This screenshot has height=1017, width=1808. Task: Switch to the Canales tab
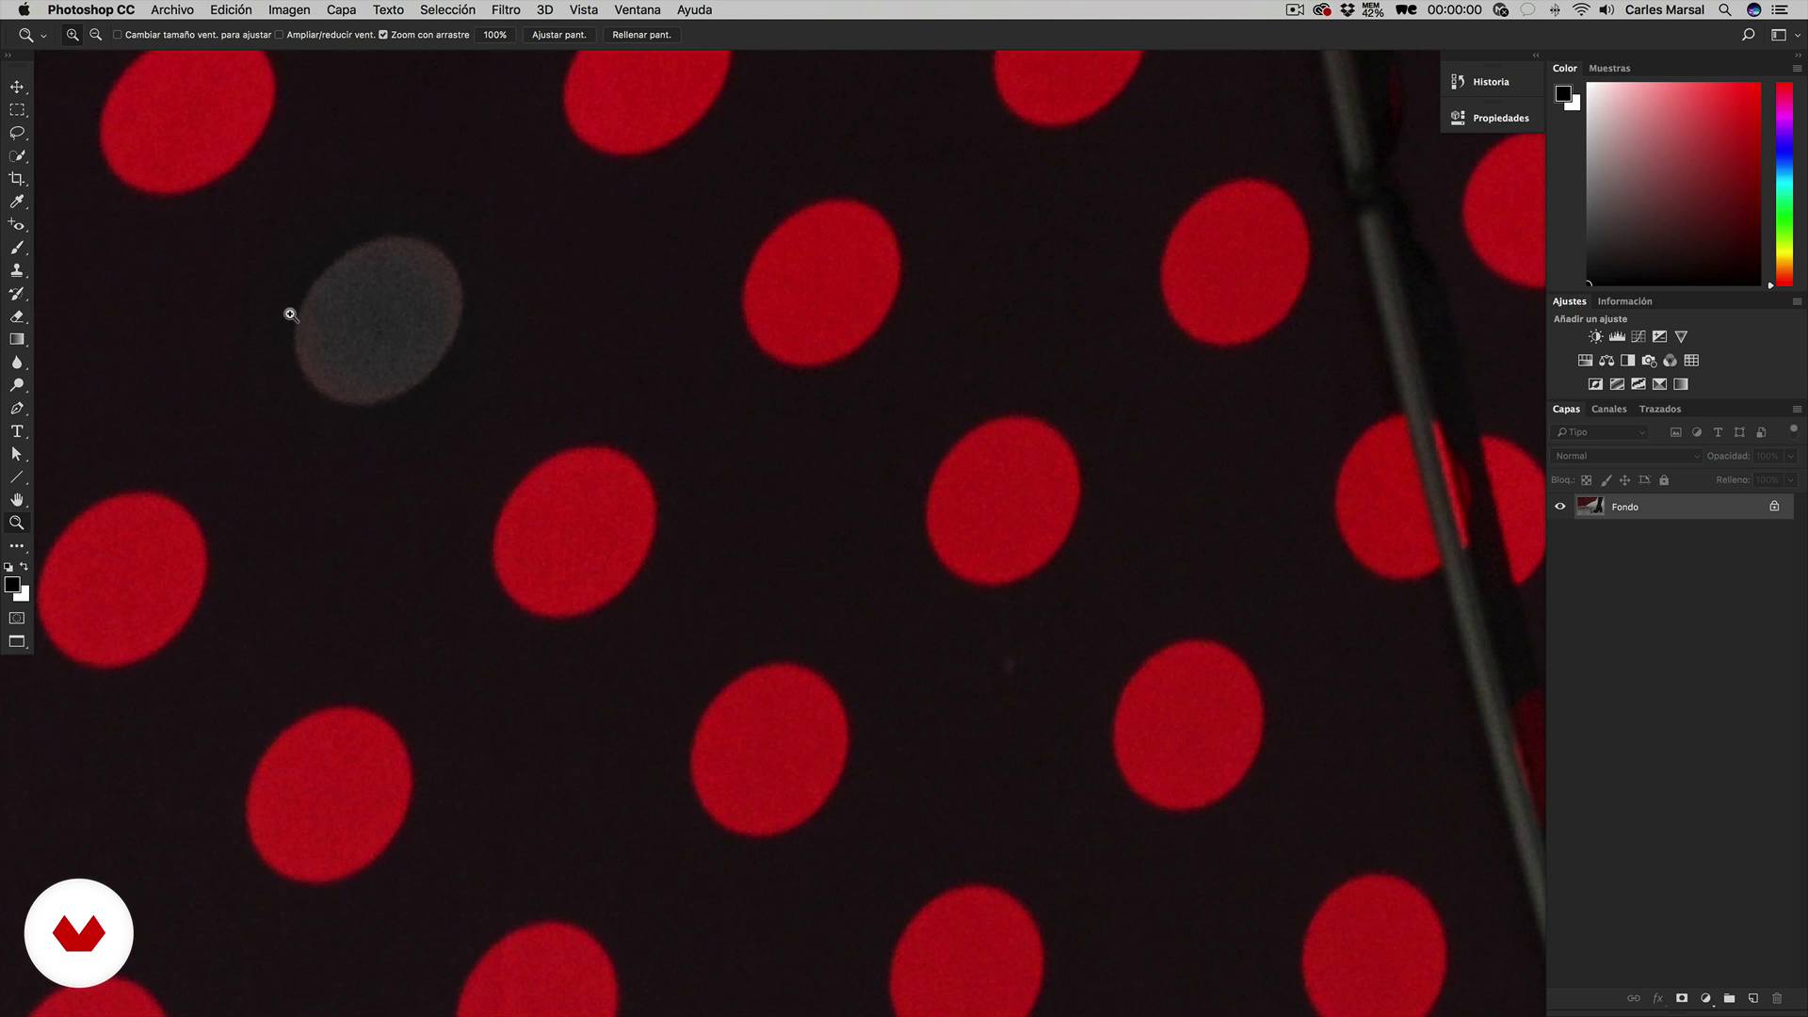(x=1608, y=410)
